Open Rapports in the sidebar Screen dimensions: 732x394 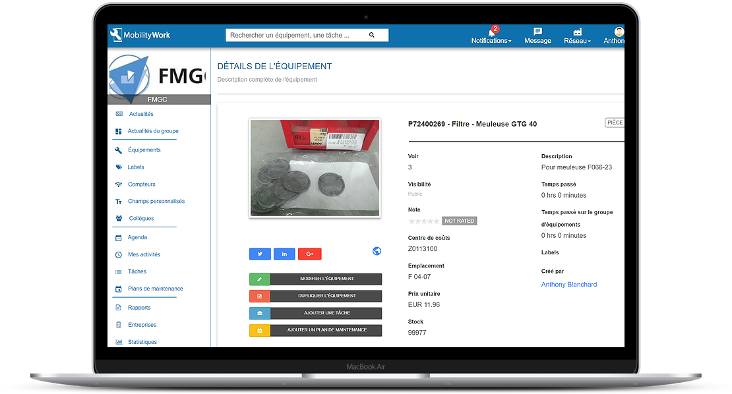[x=139, y=308]
